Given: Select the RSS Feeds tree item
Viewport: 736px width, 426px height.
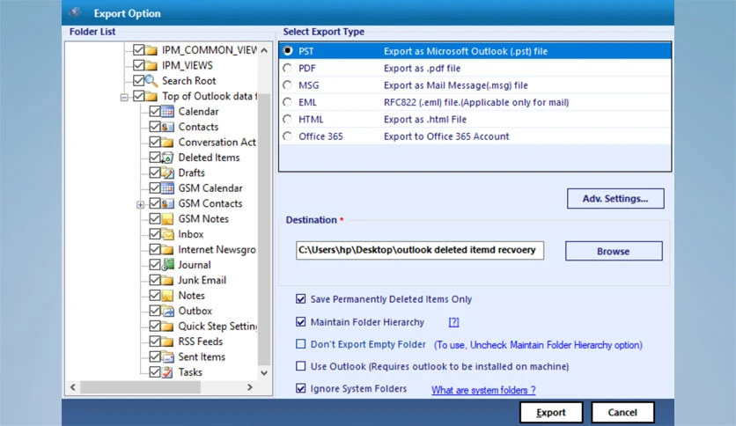Looking at the screenshot, I should click(201, 342).
